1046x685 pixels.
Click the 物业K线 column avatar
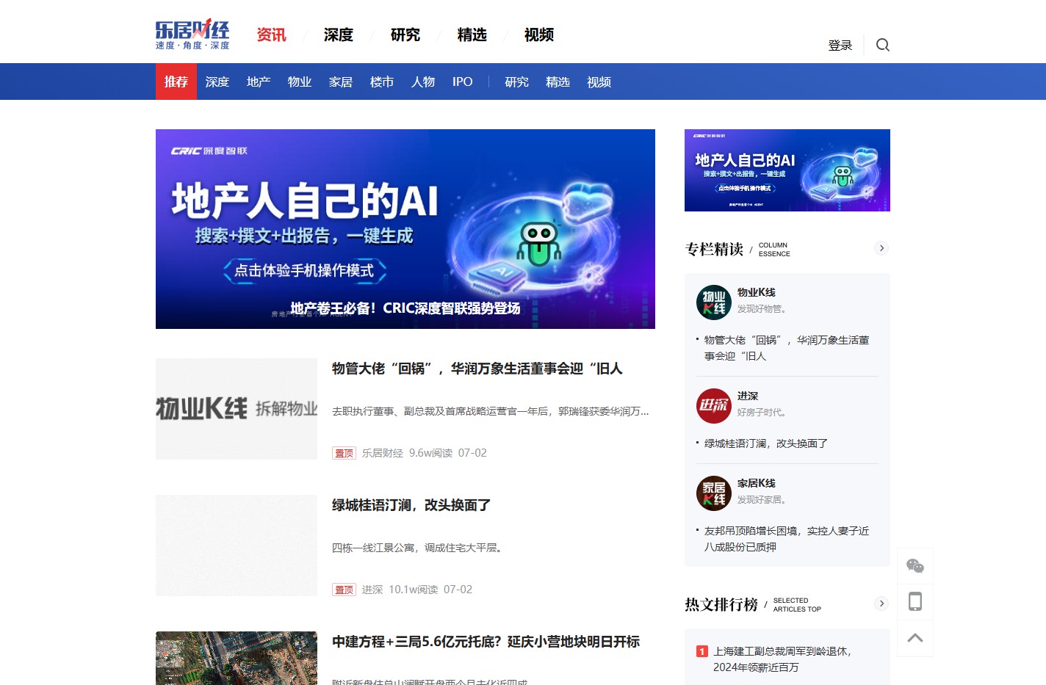pos(714,302)
